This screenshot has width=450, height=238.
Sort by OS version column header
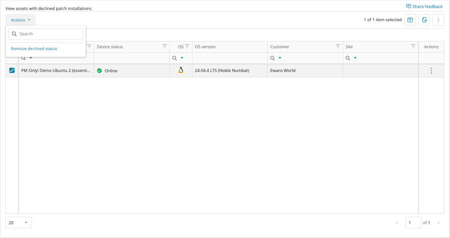click(205, 47)
